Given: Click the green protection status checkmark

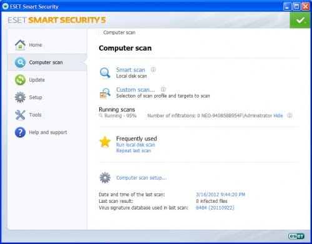Looking at the screenshot, I should [x=300, y=20].
